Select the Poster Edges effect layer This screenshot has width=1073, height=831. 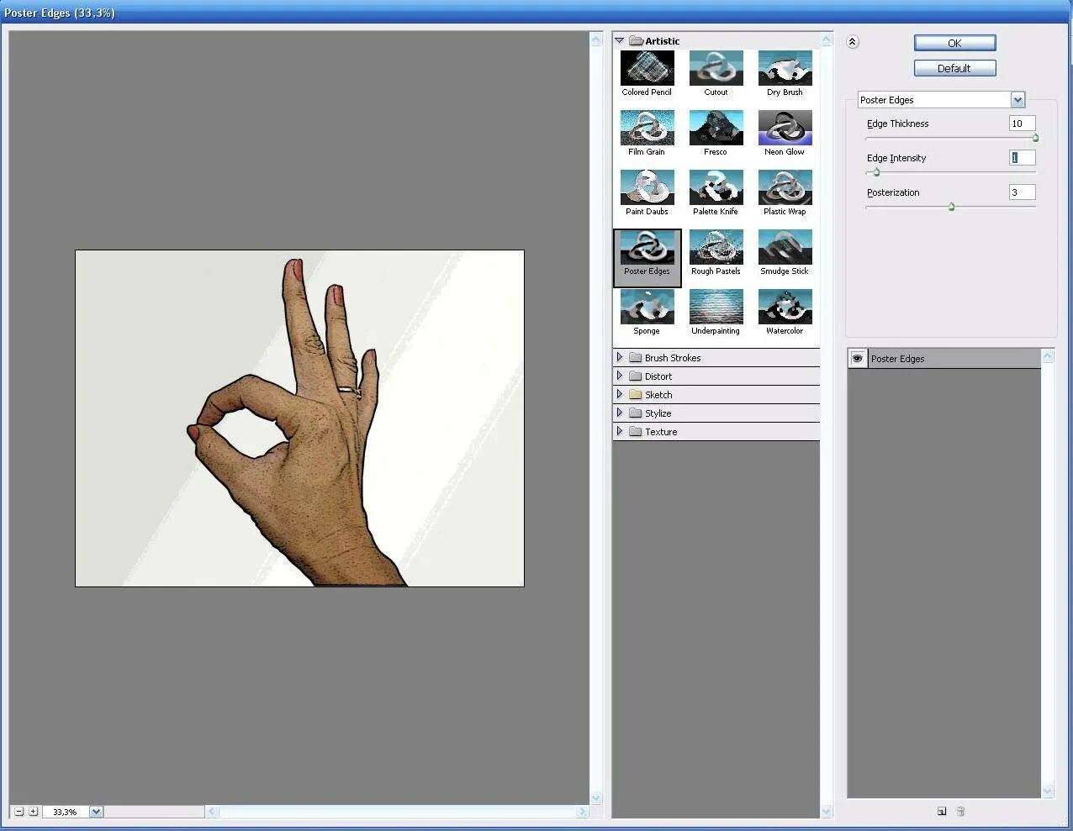pyautogui.click(x=944, y=359)
